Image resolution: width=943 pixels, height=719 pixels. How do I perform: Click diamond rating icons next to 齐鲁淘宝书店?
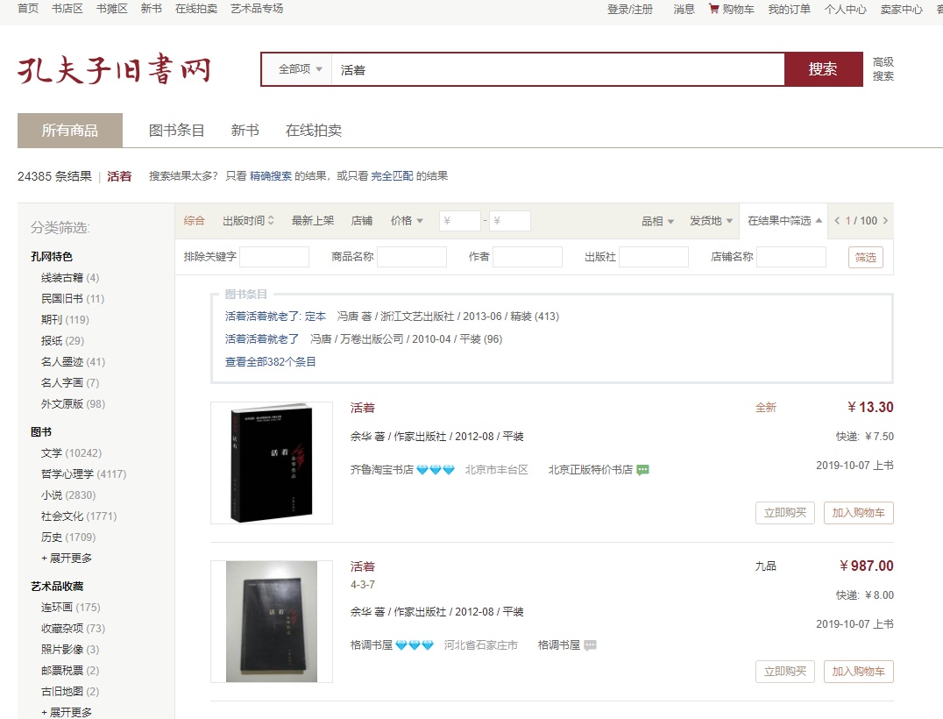pyautogui.click(x=436, y=470)
